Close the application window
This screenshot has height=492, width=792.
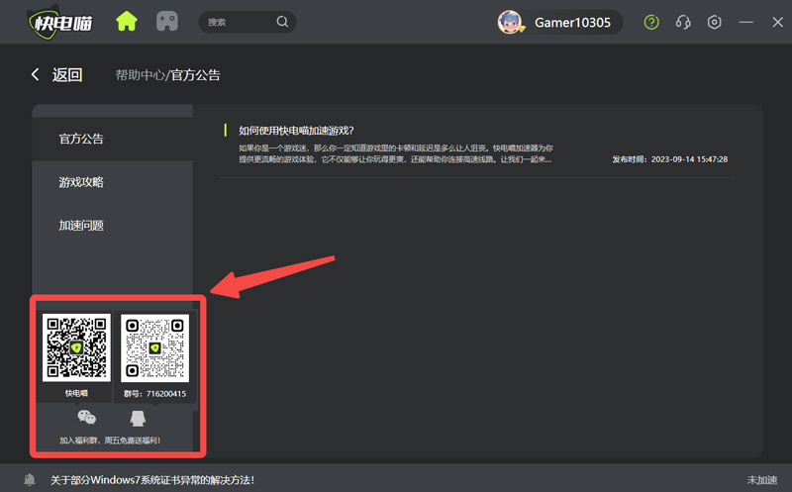(778, 22)
